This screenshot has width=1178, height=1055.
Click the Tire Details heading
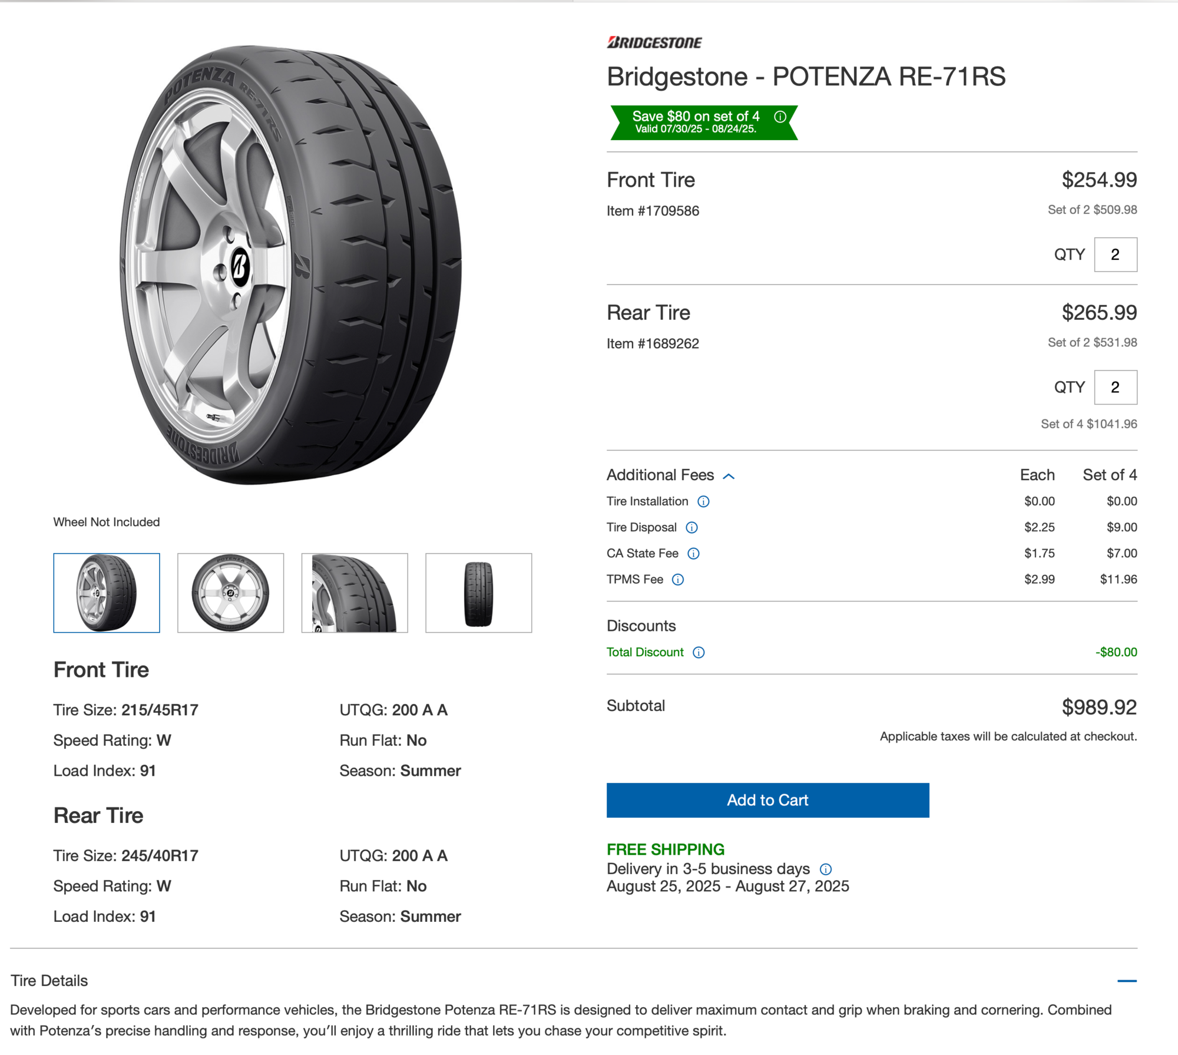point(49,980)
